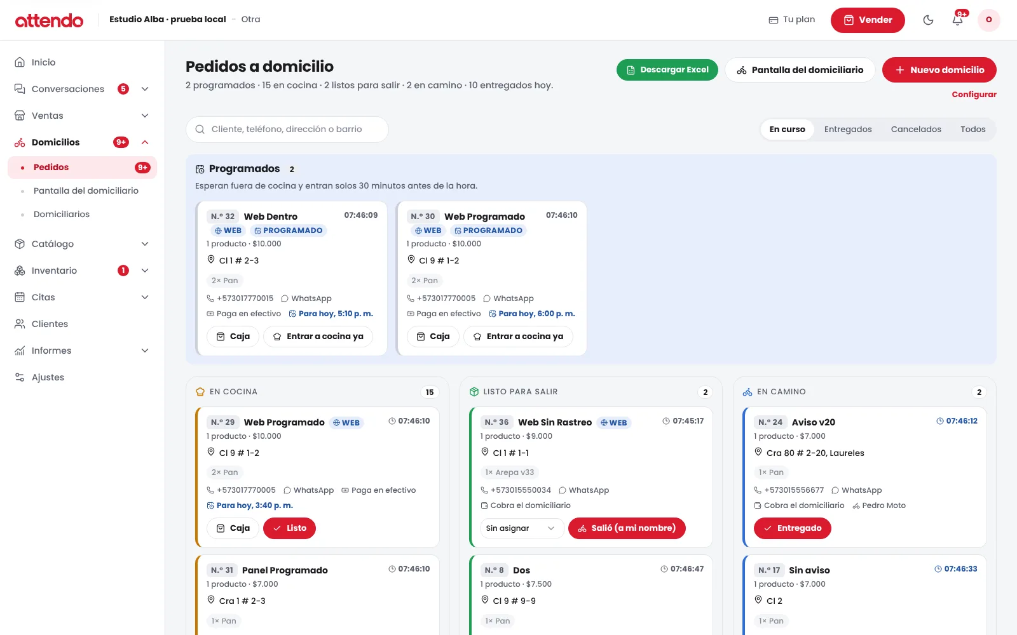Switch to the Cancelados tab
Image resolution: width=1017 pixels, height=635 pixels.
(x=916, y=130)
